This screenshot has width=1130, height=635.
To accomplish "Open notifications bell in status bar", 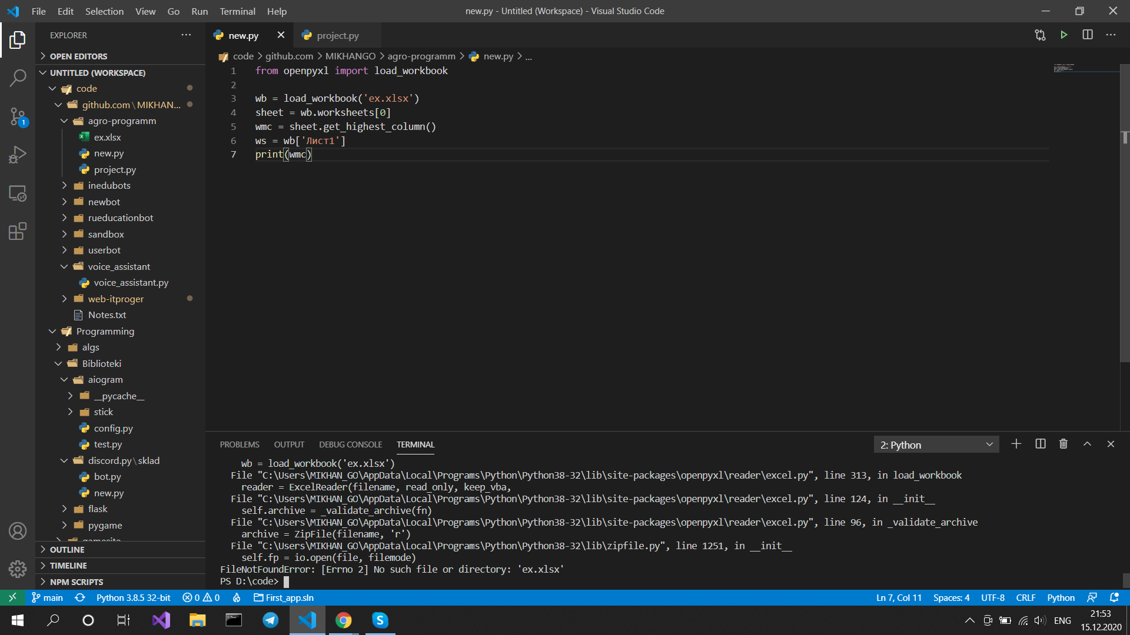I will 1114,597.
